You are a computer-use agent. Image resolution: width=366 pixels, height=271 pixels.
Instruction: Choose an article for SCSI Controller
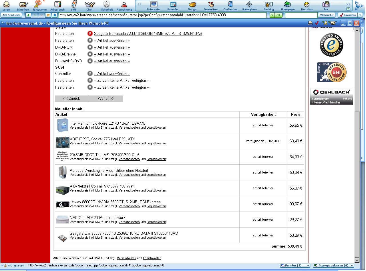[x=112, y=73]
